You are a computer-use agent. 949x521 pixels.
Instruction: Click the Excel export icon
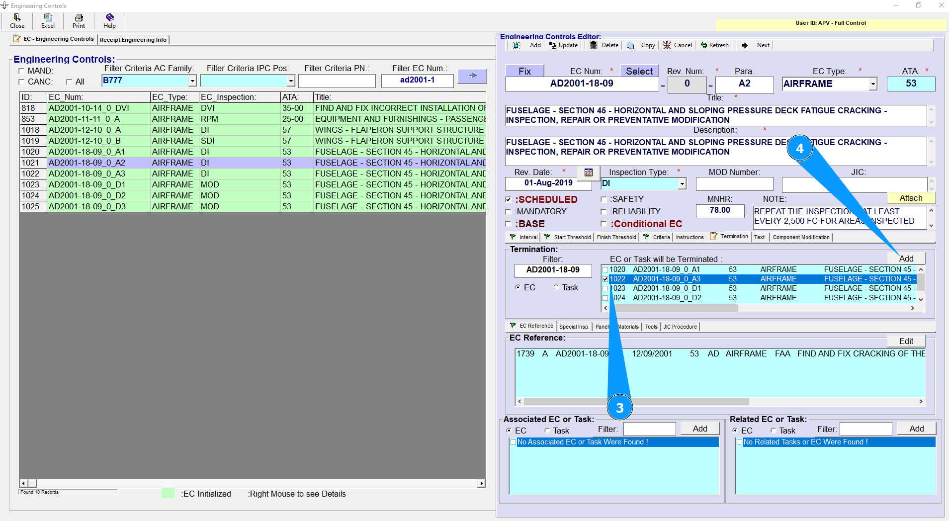(x=48, y=18)
